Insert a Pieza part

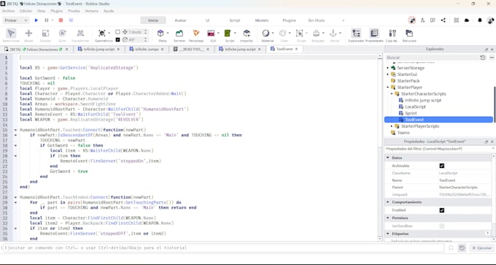click(160, 34)
